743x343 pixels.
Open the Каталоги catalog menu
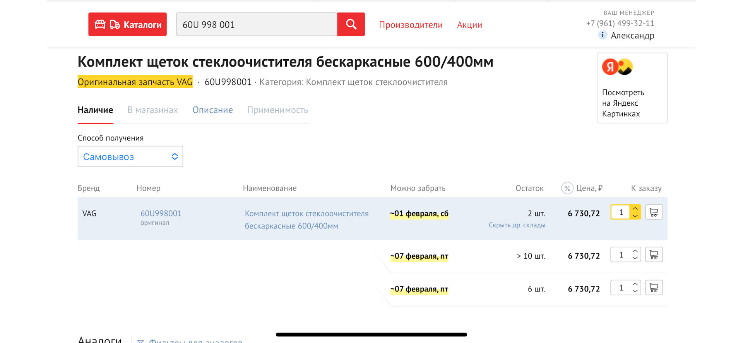click(127, 24)
